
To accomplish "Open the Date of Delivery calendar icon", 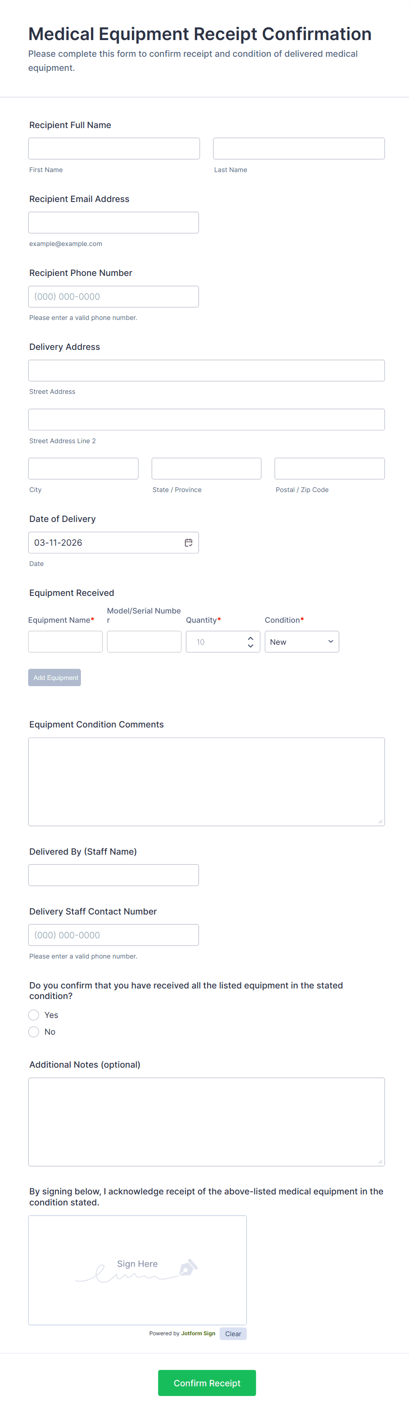I will pyautogui.click(x=188, y=543).
